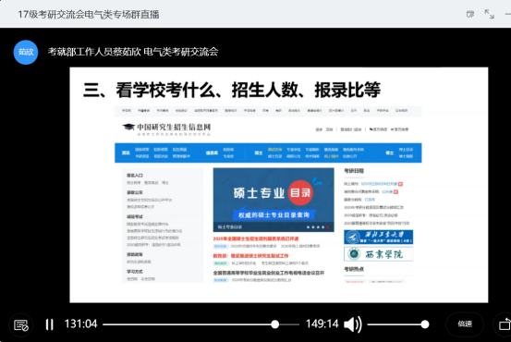Click the 131:04 elapsed time label

click(x=80, y=324)
